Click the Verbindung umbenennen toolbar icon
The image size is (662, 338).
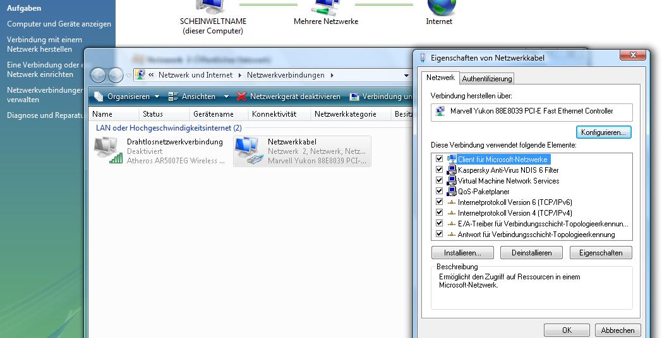[x=354, y=96]
